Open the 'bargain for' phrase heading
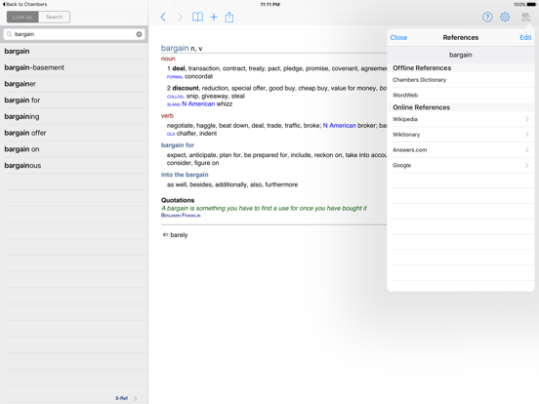This screenshot has height=404, width=539. click(178, 145)
